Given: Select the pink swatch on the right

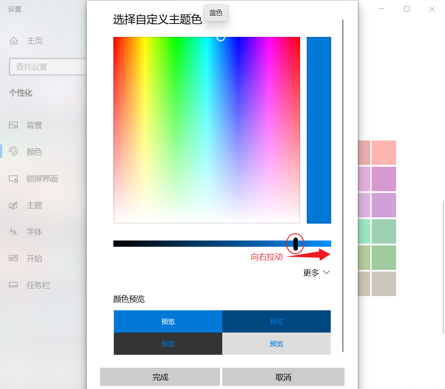Looking at the screenshot, I should click(383, 152).
